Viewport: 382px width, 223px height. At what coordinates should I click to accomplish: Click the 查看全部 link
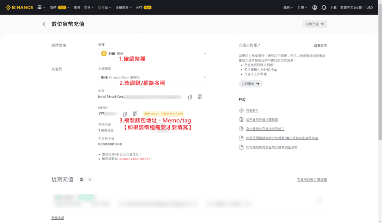58,218
